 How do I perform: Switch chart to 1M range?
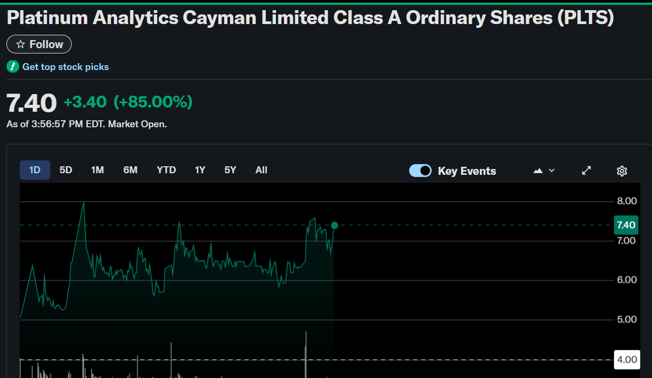click(97, 170)
